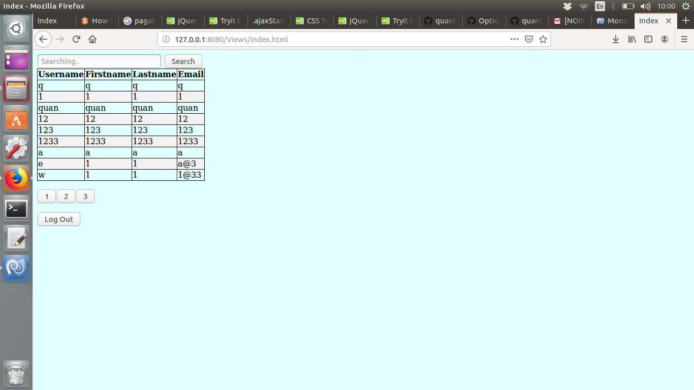Launch the Terminal from the Ubuntu dock
The width and height of the screenshot is (694, 390).
click(x=16, y=209)
